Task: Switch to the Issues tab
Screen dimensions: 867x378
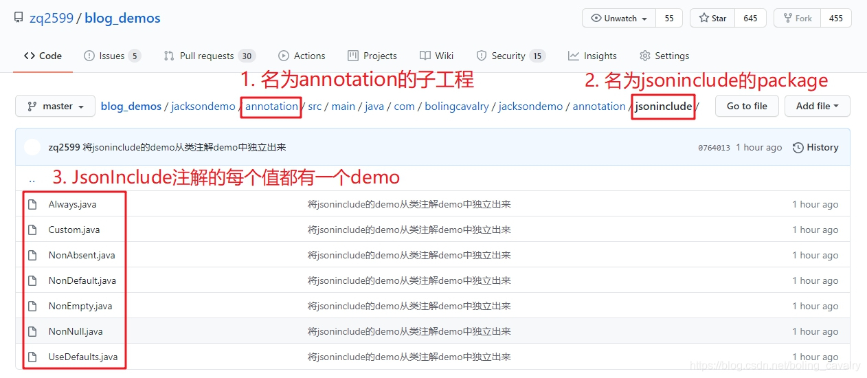Action: coord(112,56)
